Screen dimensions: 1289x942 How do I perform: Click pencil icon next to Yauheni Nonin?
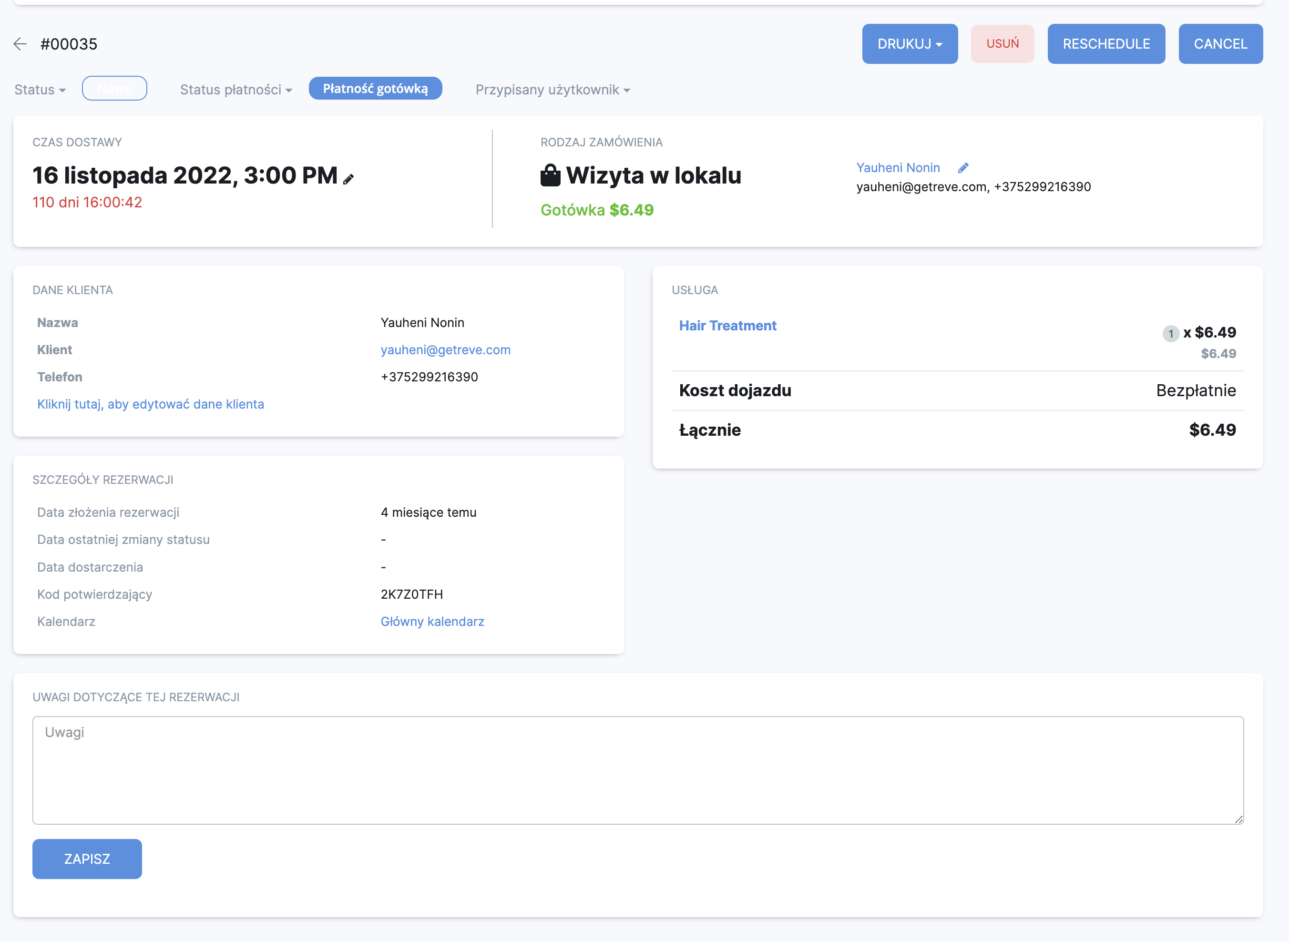[963, 168]
